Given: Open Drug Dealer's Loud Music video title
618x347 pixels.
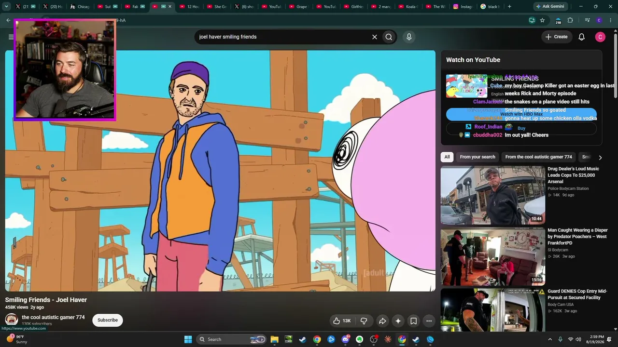Looking at the screenshot, I should (x=574, y=175).
